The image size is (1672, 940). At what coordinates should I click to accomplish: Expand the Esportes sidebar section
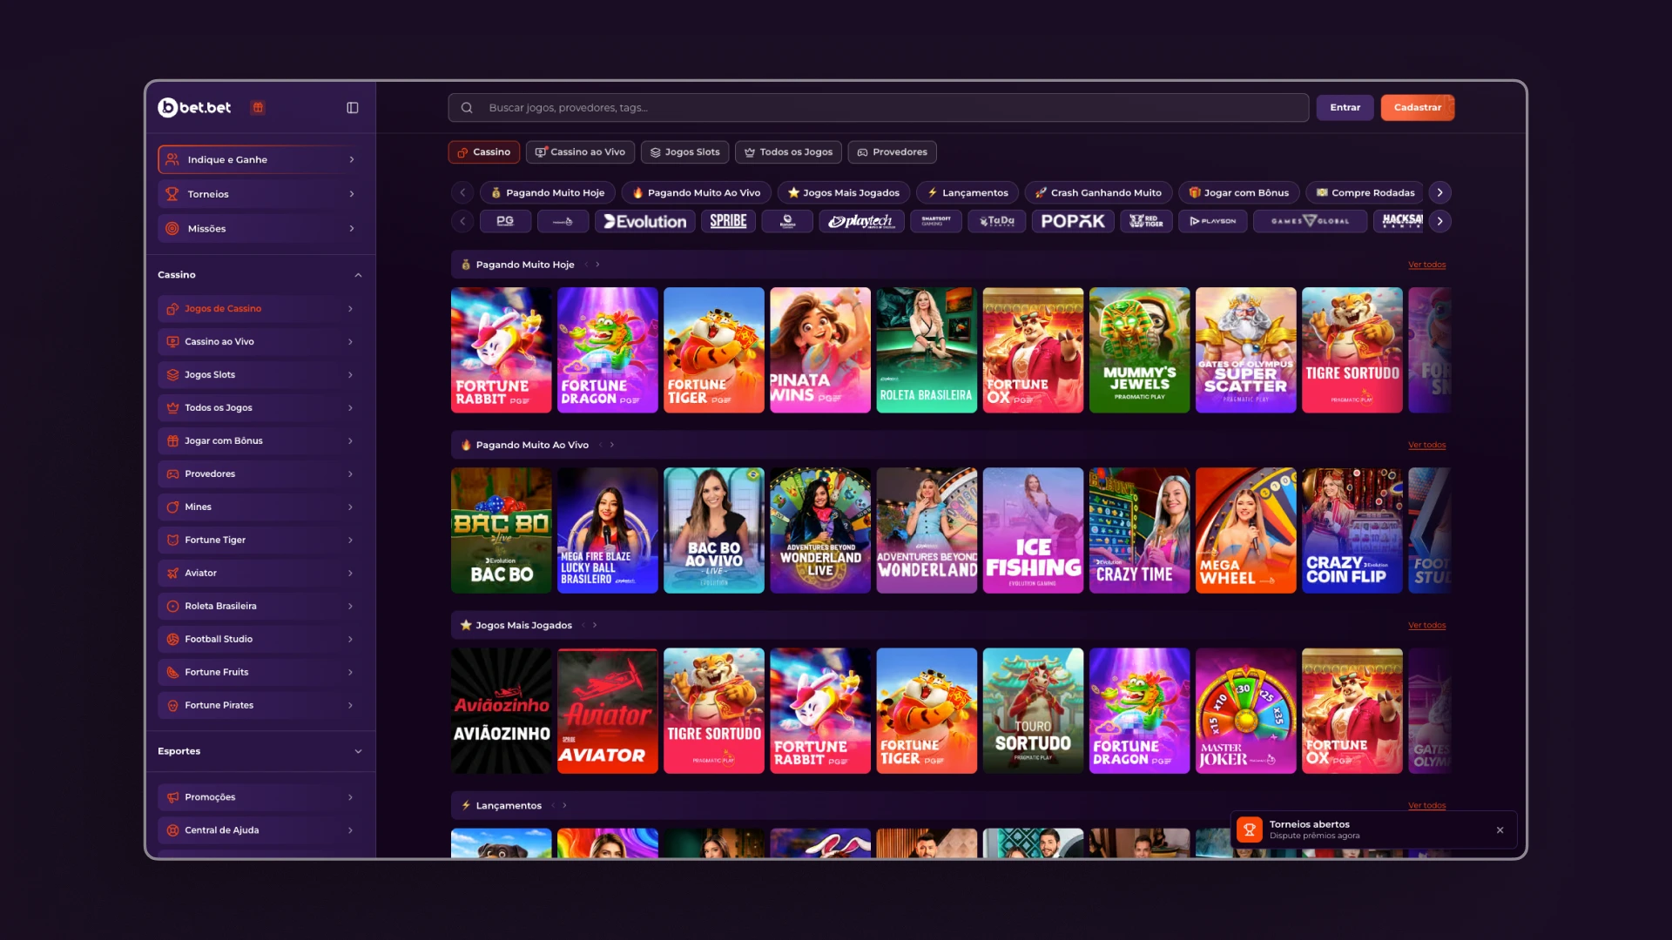pyautogui.click(x=358, y=751)
